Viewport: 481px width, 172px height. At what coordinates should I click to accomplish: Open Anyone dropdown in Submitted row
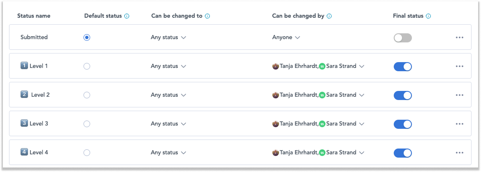point(286,37)
